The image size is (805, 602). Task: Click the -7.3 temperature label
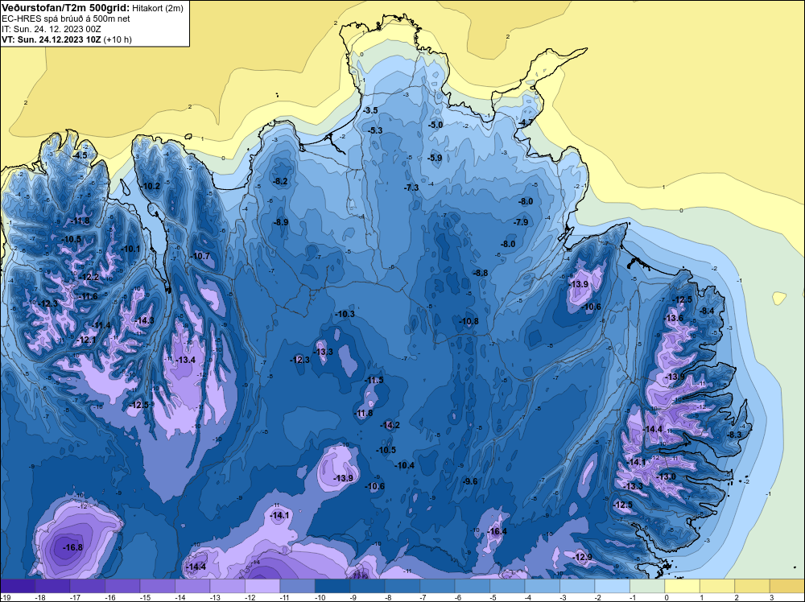point(411,188)
